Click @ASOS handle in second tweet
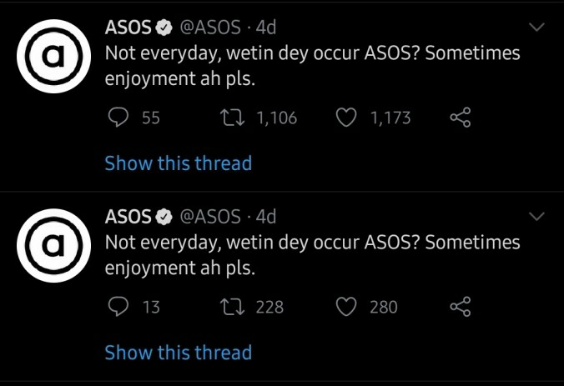564x386 pixels. click(210, 217)
